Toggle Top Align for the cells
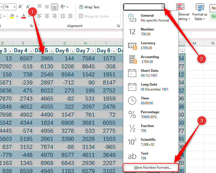This screenshot has height=173, width=216. pos(39,7)
